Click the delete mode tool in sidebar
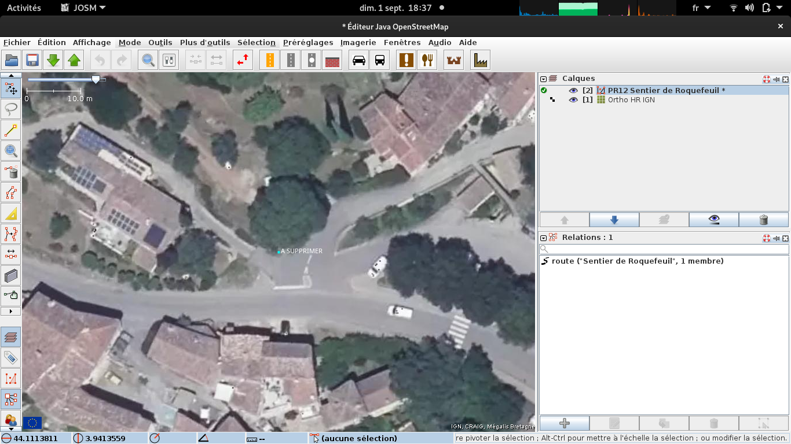 (x=11, y=172)
